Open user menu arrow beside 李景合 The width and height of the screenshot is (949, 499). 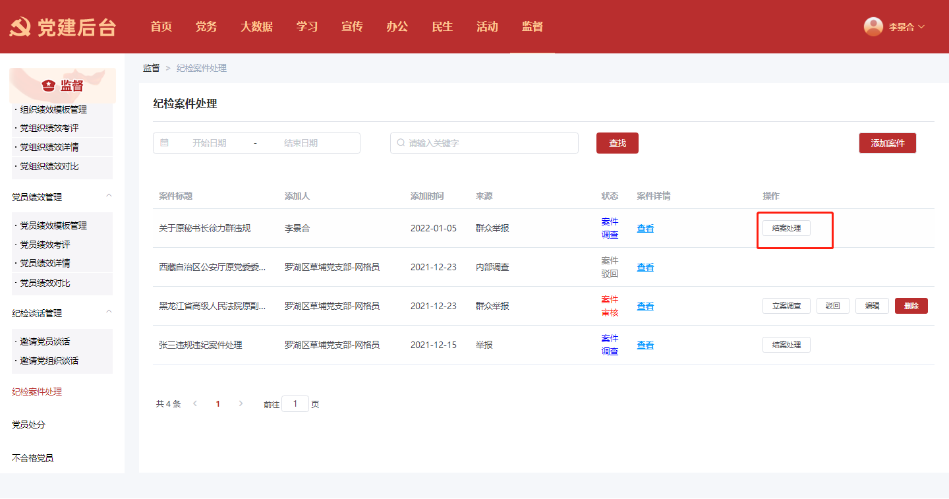click(921, 27)
